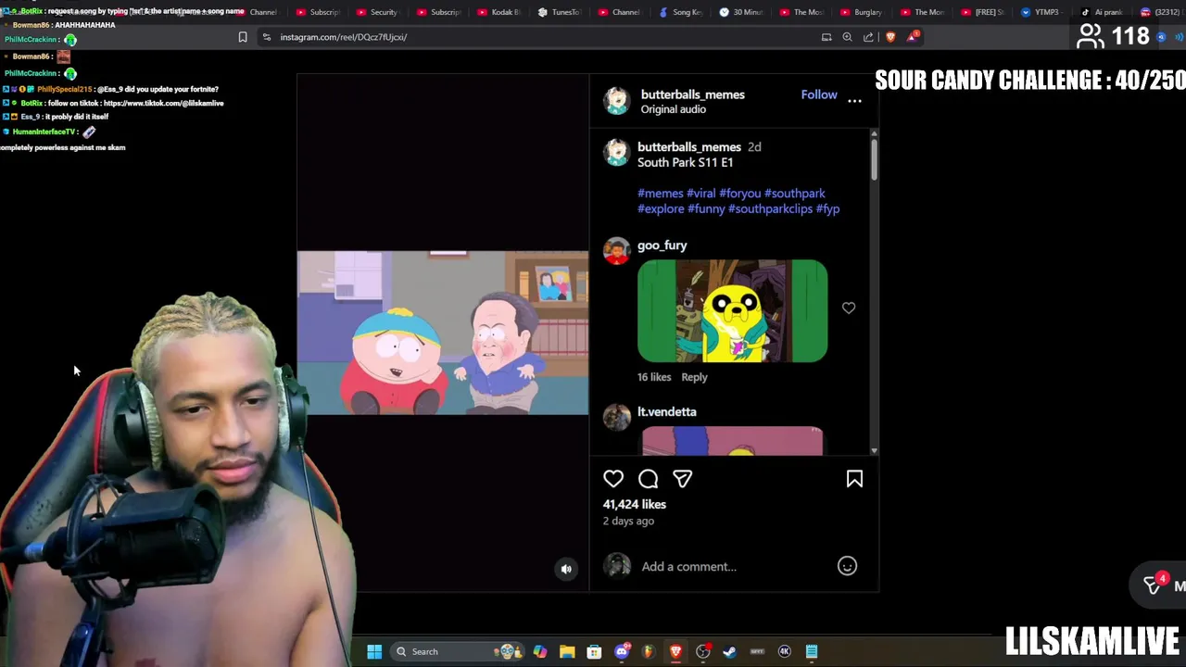Open comments with the speech bubble icon

click(x=648, y=478)
